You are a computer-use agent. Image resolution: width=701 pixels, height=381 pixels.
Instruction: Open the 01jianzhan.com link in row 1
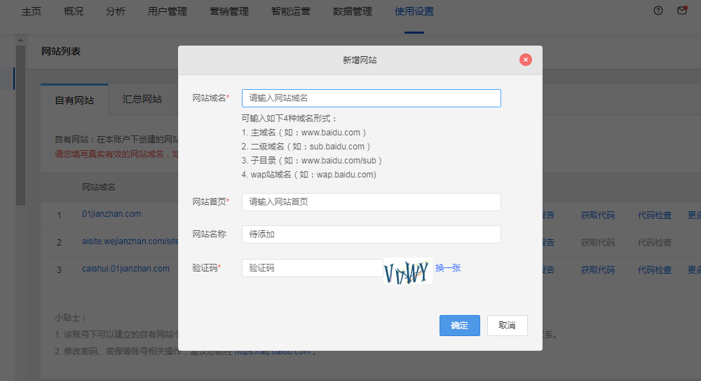[111, 214]
